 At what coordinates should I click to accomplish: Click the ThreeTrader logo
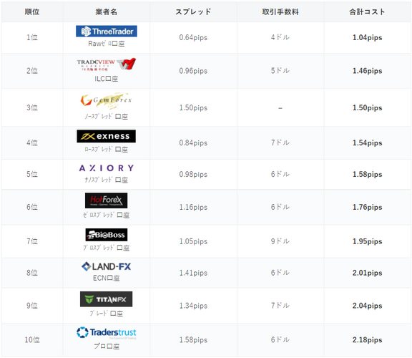(107, 32)
